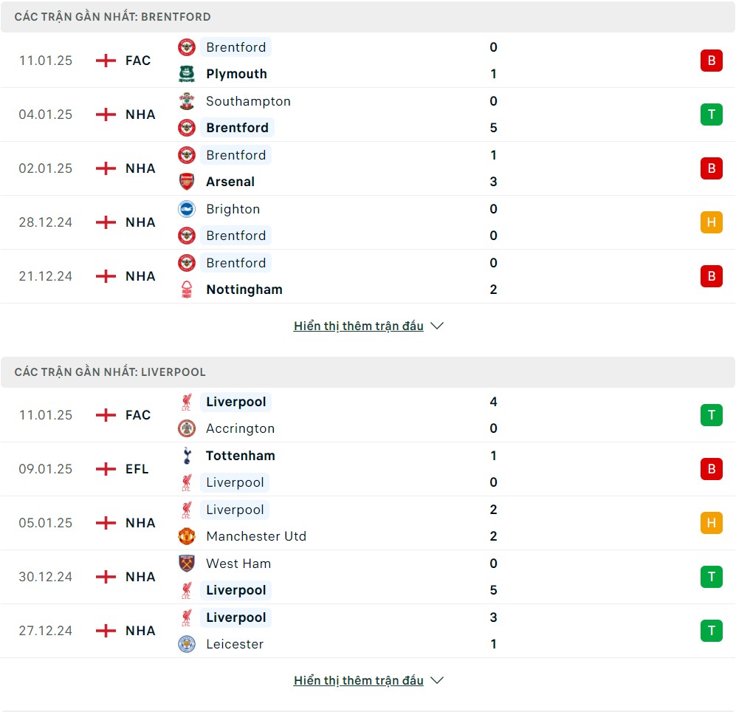Screen dimensions: 736x712
Task: Open 'Hiển thị thêm trận đấu' under Brentford
Action: (x=359, y=326)
